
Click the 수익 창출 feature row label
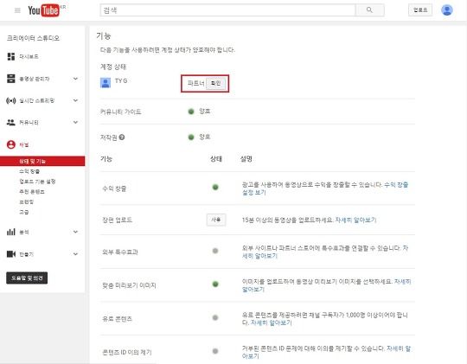114,188
